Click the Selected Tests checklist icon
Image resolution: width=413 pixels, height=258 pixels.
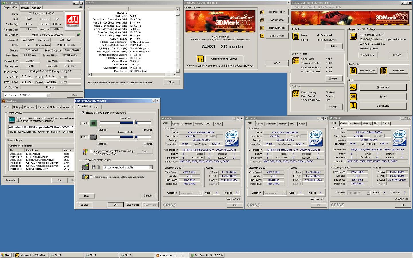(x=296, y=60)
